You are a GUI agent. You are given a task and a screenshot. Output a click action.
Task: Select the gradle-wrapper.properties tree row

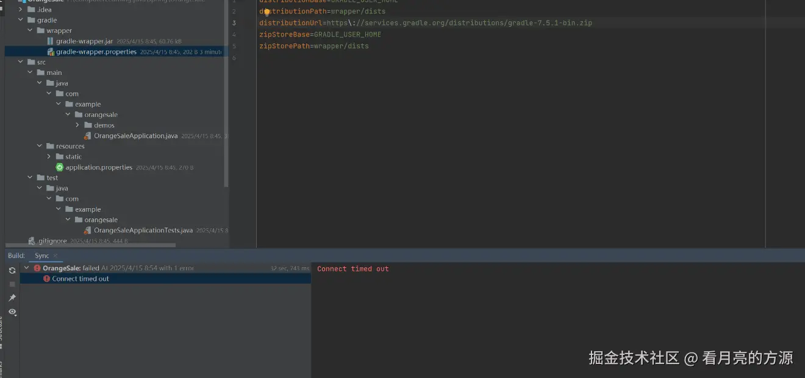116,52
